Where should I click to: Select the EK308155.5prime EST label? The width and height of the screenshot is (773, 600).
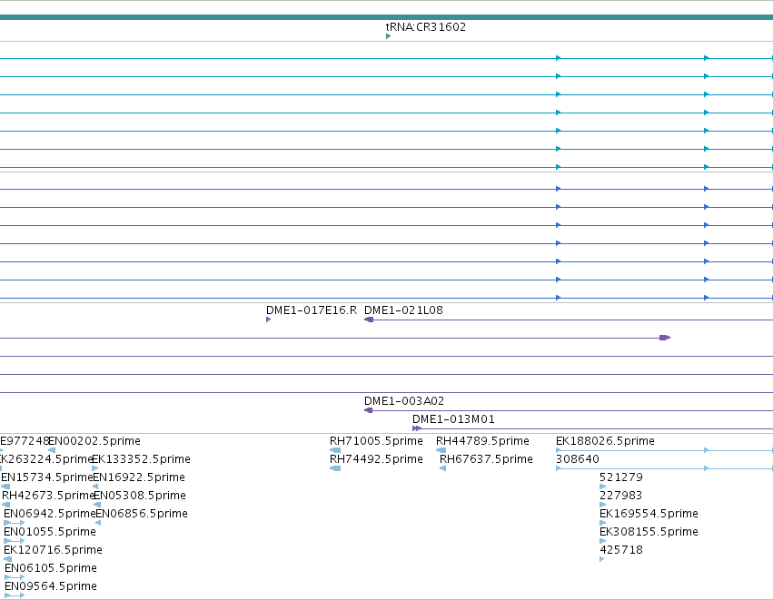point(649,532)
